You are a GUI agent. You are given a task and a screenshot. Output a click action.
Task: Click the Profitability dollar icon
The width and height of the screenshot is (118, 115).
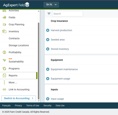coord(4,52)
